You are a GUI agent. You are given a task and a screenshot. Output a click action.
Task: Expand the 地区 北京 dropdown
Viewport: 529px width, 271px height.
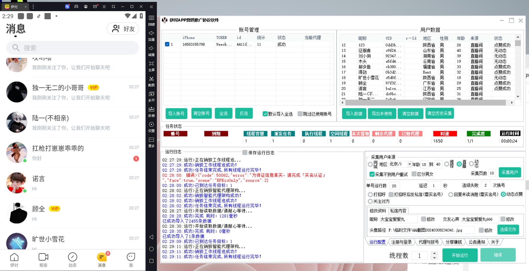(x=410, y=164)
